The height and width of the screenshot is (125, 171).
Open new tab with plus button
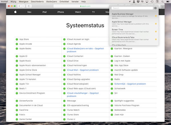click(163, 7)
